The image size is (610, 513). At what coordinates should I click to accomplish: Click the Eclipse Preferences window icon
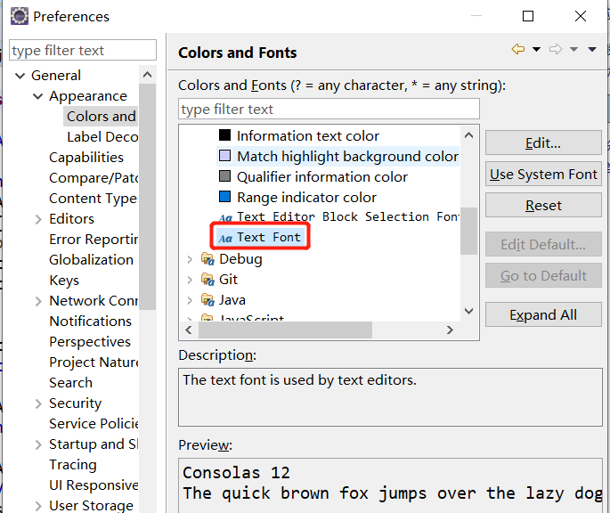tap(19, 16)
